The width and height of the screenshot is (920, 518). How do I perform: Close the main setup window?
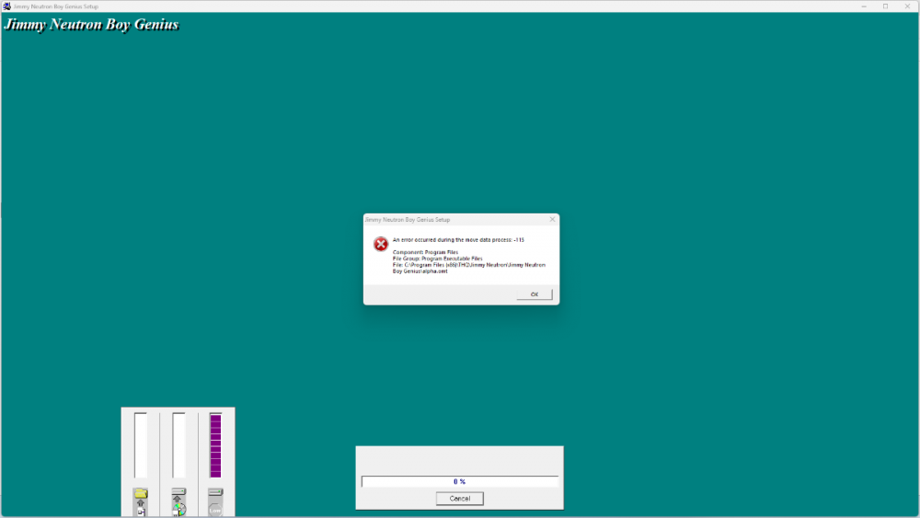click(907, 6)
